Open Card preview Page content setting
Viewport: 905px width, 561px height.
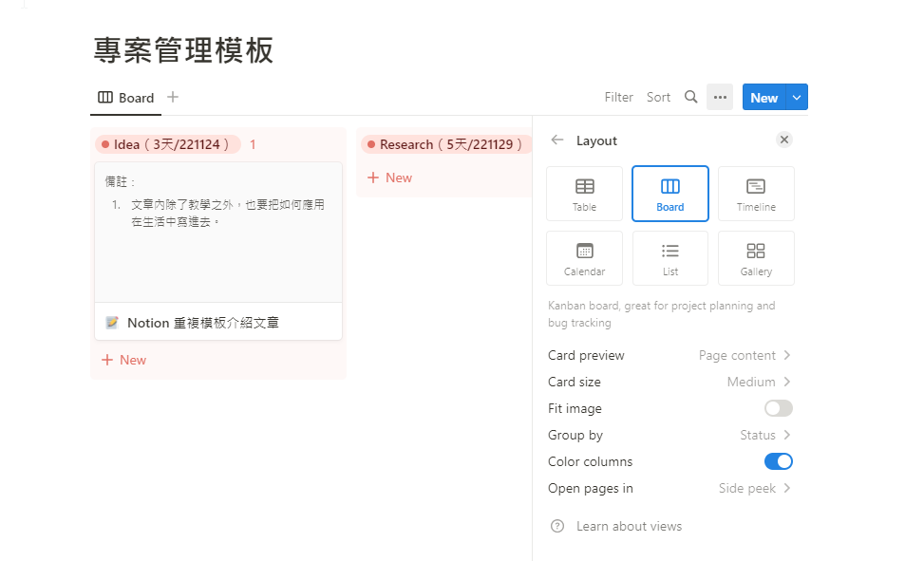[x=669, y=356]
